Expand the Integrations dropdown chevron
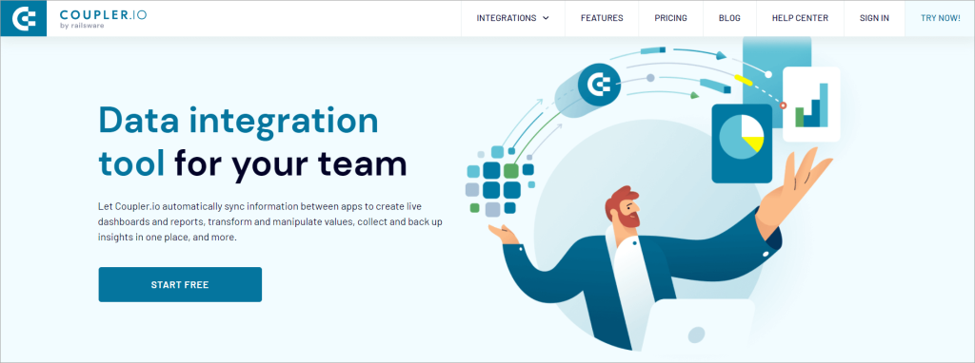Screen dimensions: 975x363 546,18
